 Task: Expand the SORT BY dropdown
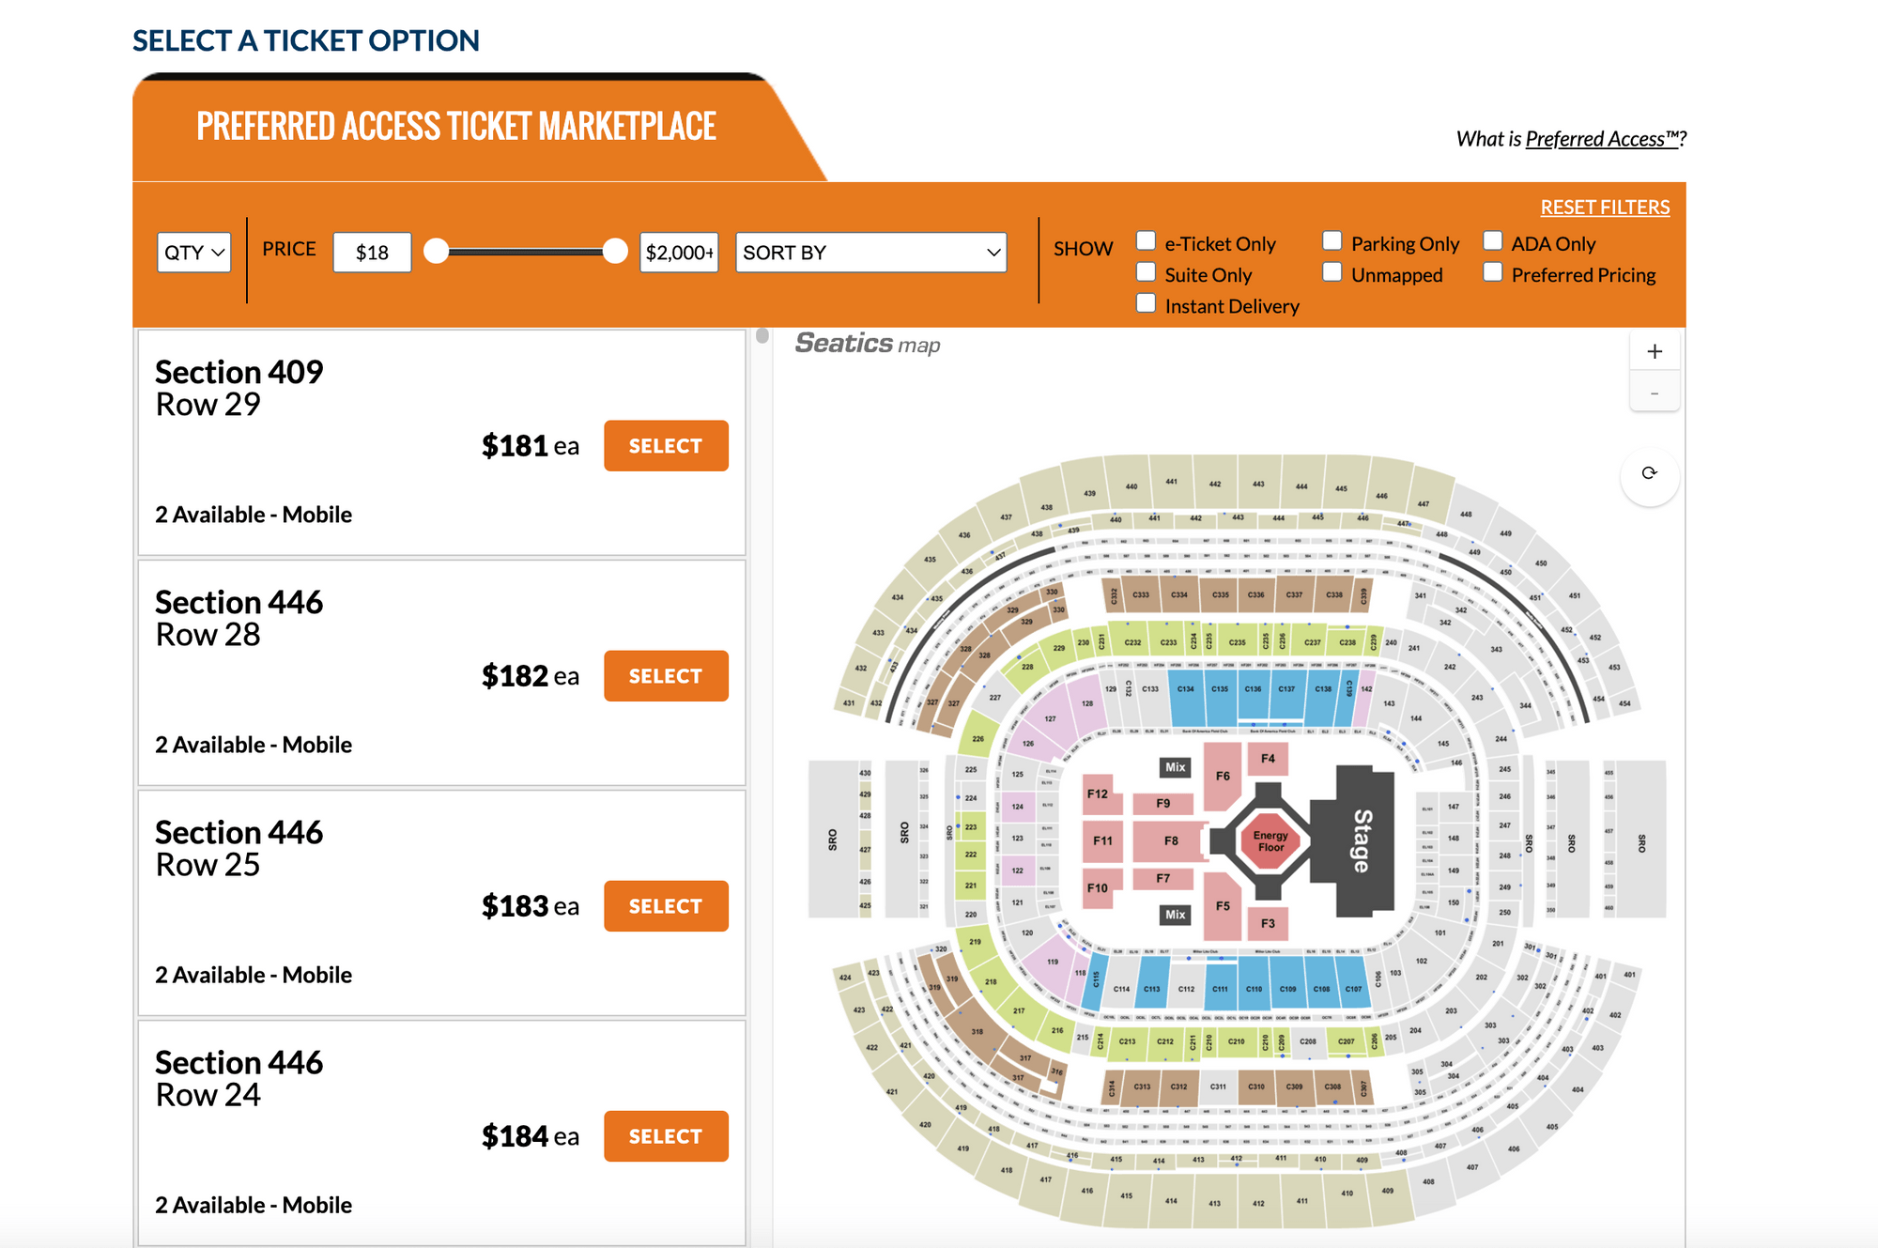[870, 253]
